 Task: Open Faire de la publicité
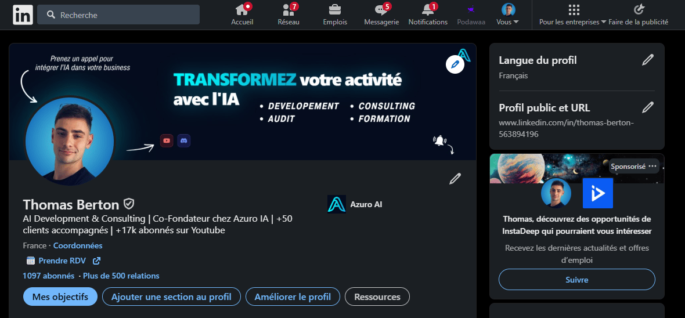click(x=639, y=15)
